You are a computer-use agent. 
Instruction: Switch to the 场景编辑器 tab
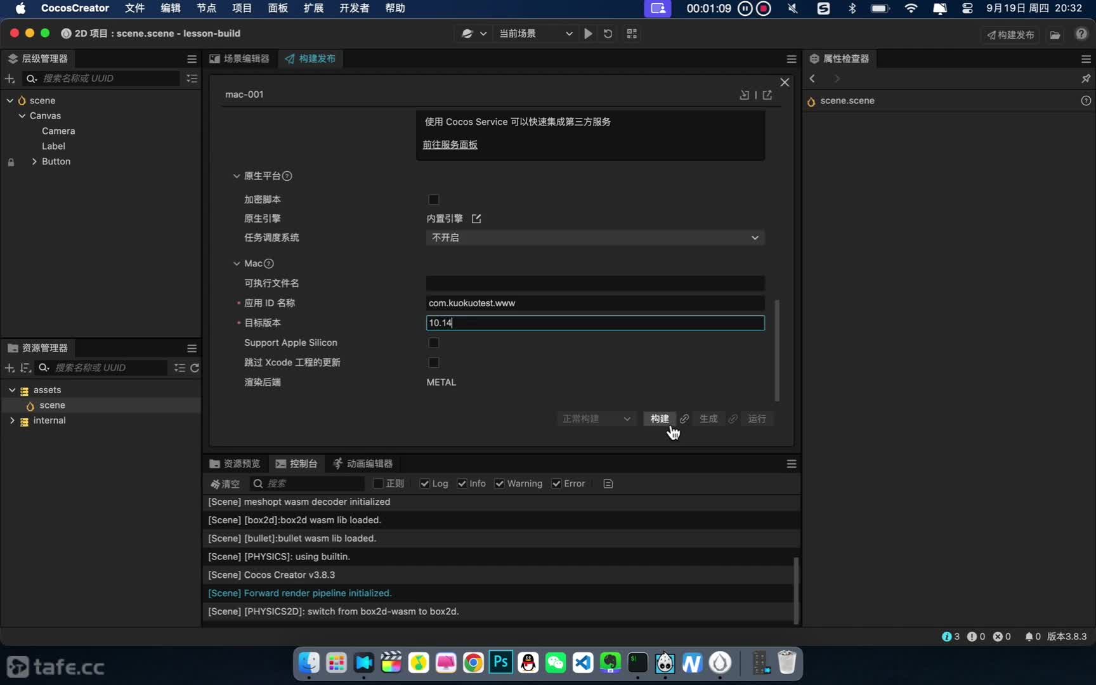(x=239, y=58)
